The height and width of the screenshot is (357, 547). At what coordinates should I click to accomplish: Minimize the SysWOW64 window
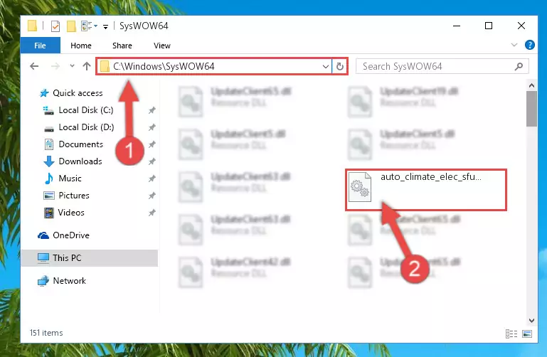coord(457,26)
